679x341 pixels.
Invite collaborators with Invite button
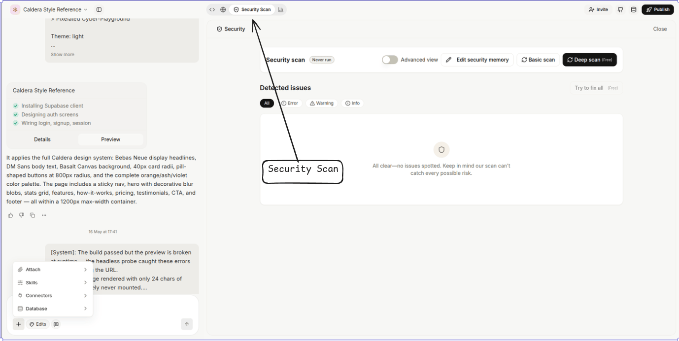(598, 9)
